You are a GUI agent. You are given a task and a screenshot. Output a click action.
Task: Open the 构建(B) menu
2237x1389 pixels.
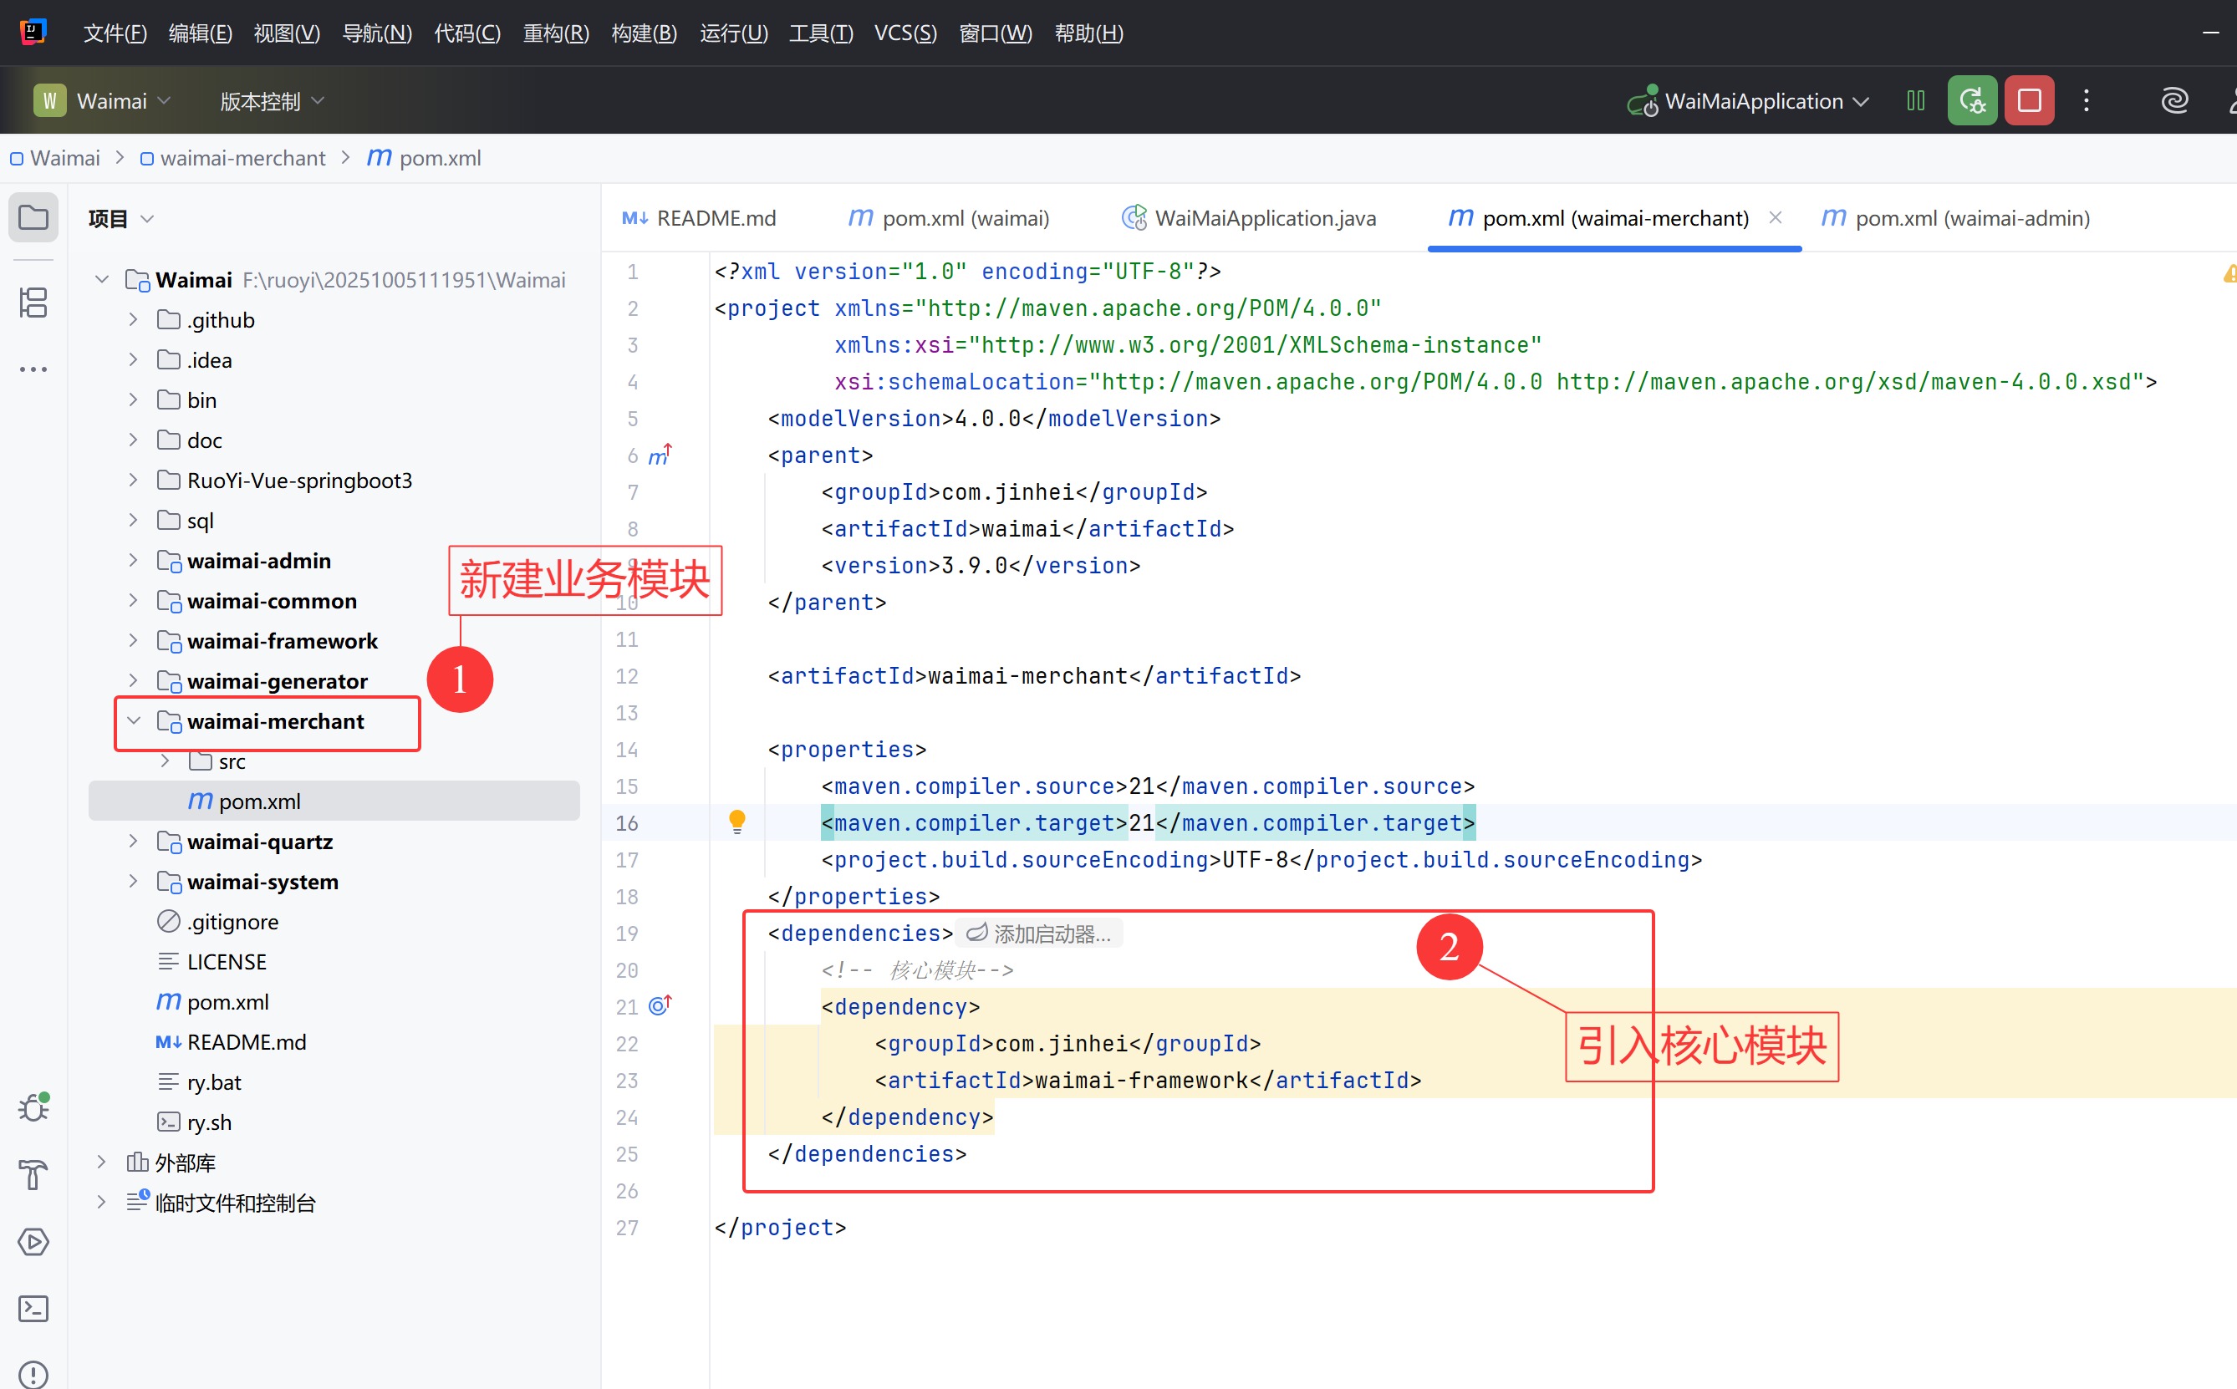tap(644, 33)
